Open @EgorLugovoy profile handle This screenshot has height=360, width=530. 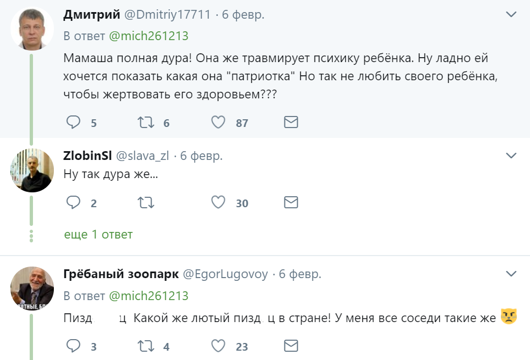(x=225, y=274)
